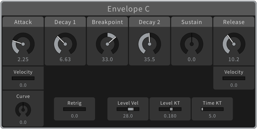Click the Sustain knob

(192, 44)
